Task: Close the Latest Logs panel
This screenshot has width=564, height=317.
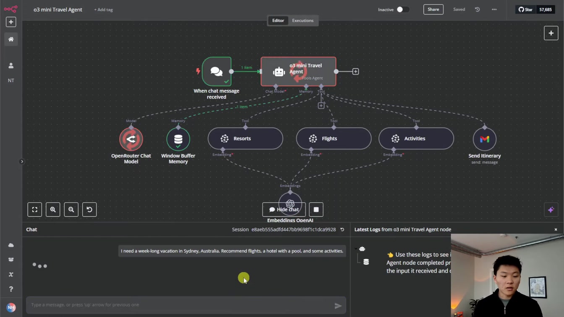Action: coord(556,229)
